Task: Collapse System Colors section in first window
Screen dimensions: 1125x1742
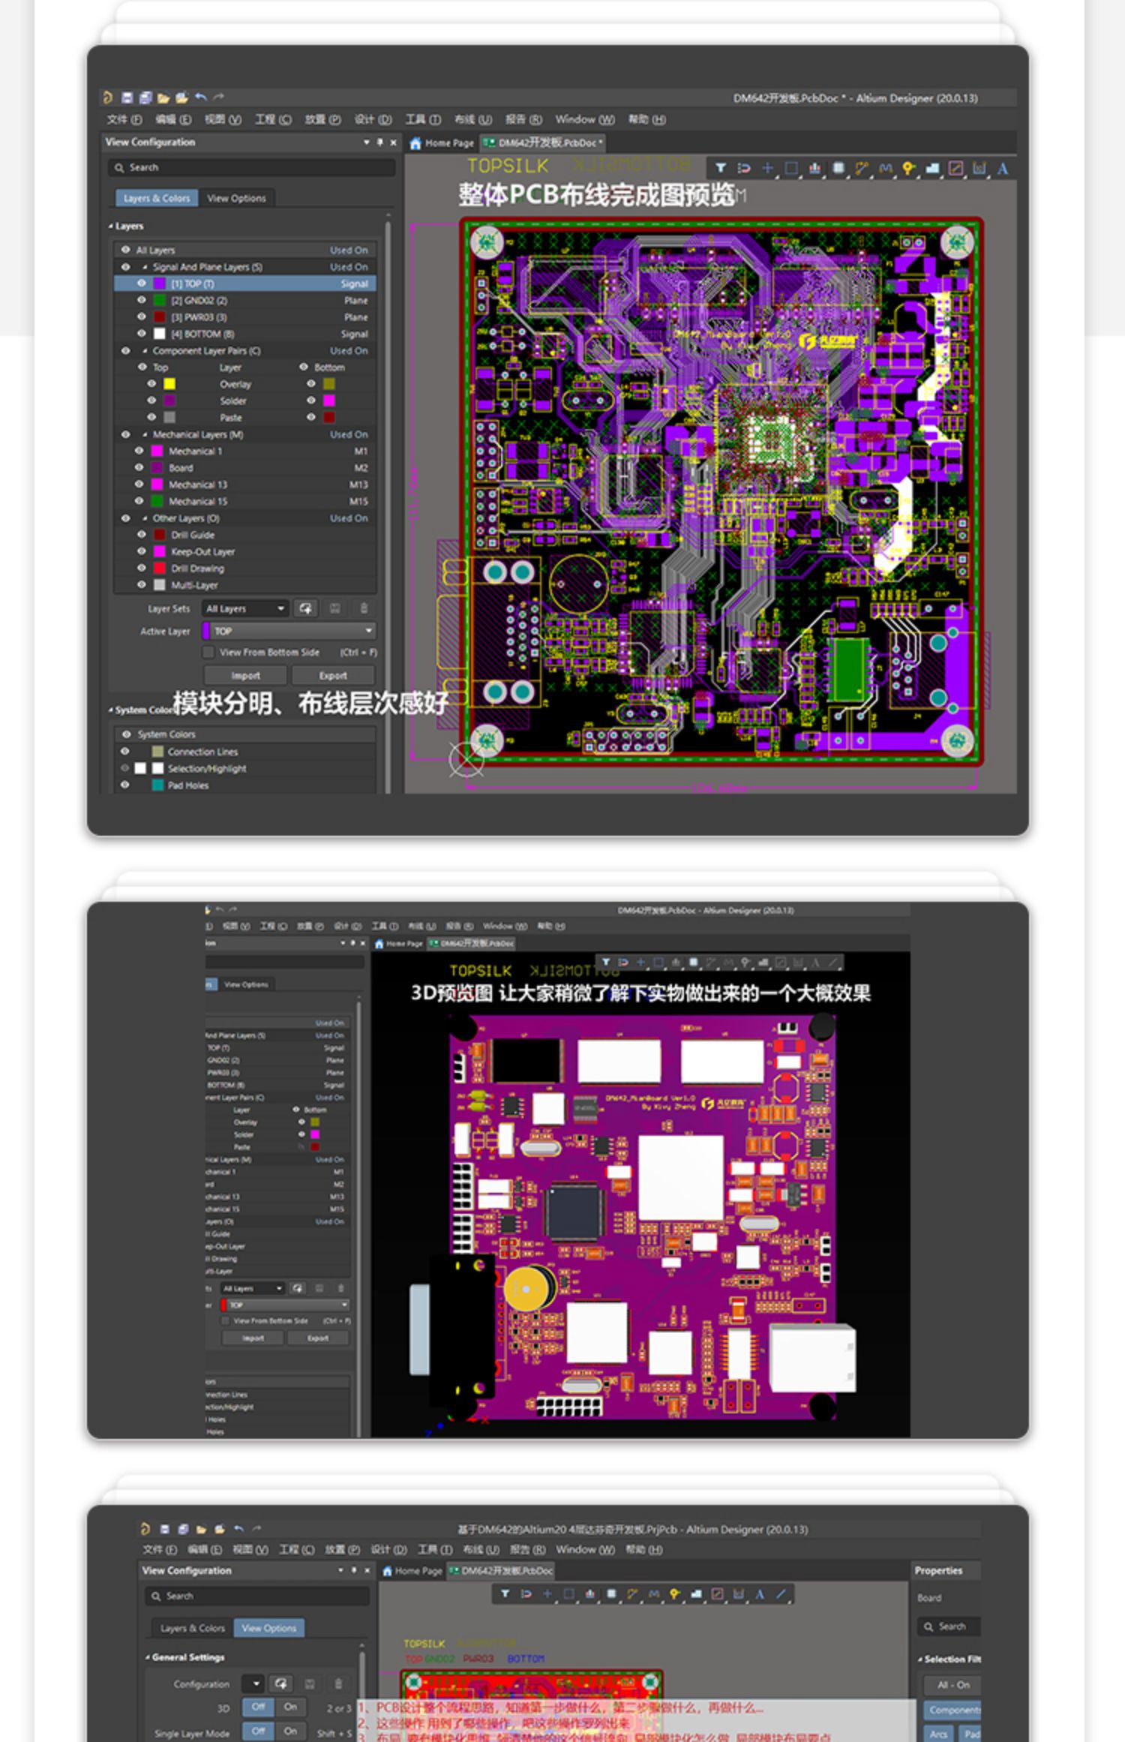Action: pos(110,710)
